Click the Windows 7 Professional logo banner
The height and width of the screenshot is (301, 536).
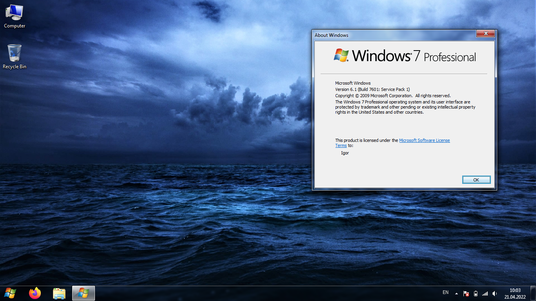pyautogui.click(x=404, y=56)
